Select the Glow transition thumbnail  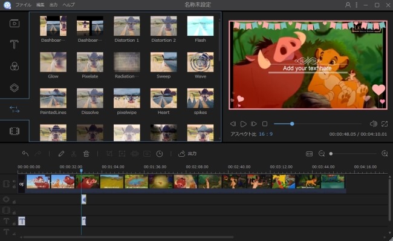tap(53, 62)
